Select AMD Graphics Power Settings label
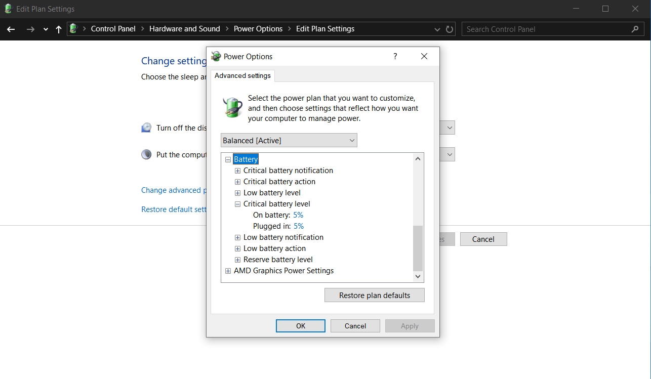This screenshot has width=651, height=379. click(283, 271)
